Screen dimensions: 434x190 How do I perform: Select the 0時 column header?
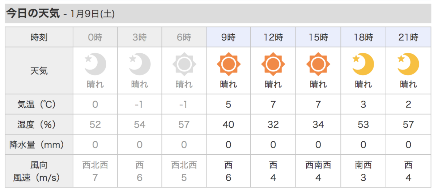tap(95, 37)
